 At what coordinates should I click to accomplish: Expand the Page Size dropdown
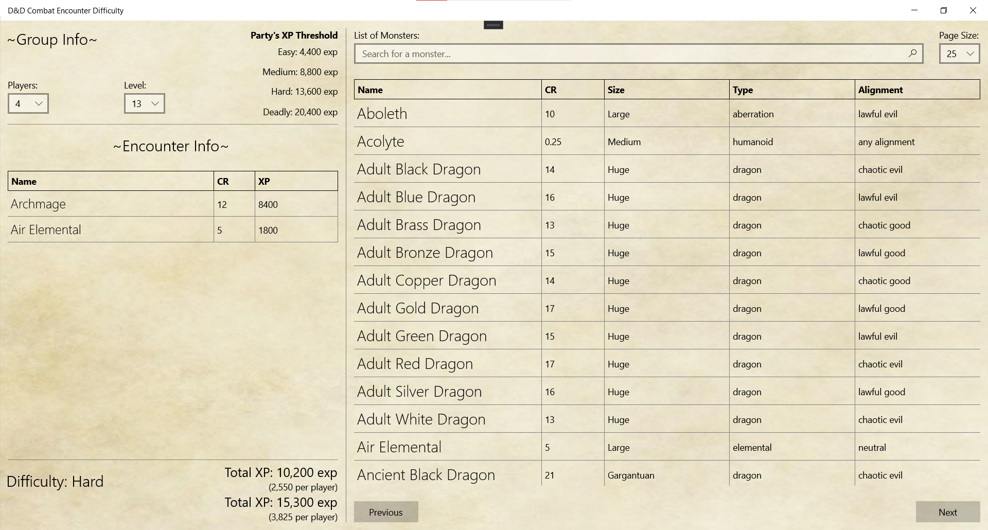point(959,54)
